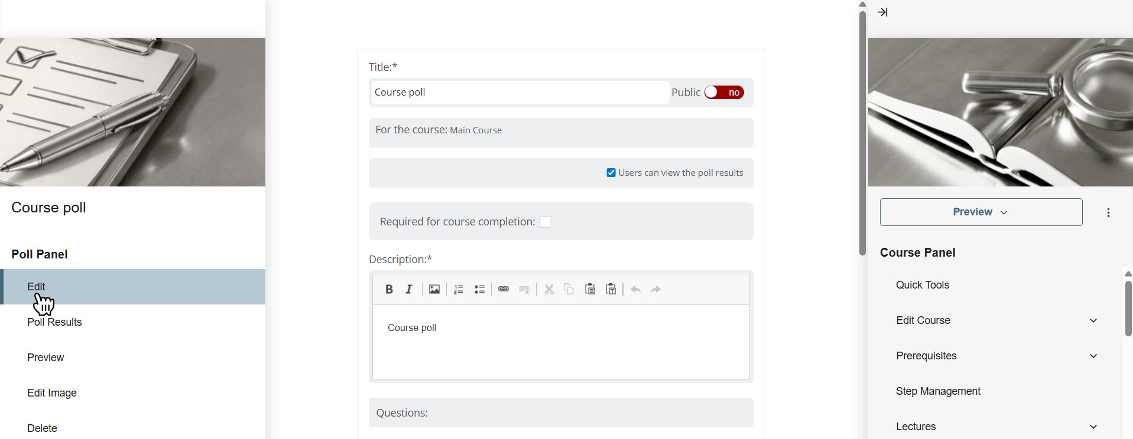Uncheck Users can view the poll results
The height and width of the screenshot is (439, 1133).
611,173
